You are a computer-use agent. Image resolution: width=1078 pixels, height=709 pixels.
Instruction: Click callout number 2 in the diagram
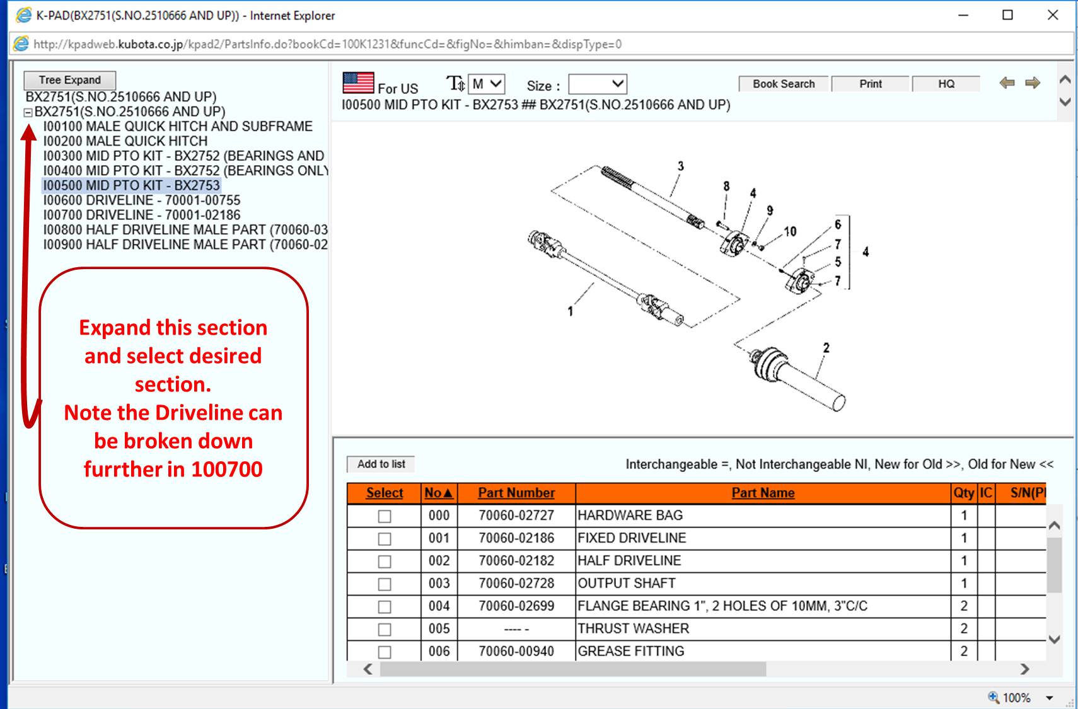click(x=826, y=348)
